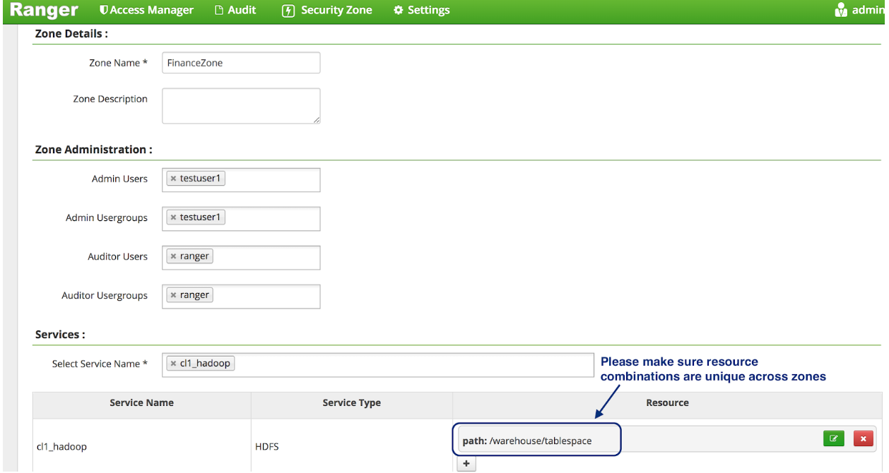Open the Audit tab
The width and height of the screenshot is (889, 473).
click(235, 10)
